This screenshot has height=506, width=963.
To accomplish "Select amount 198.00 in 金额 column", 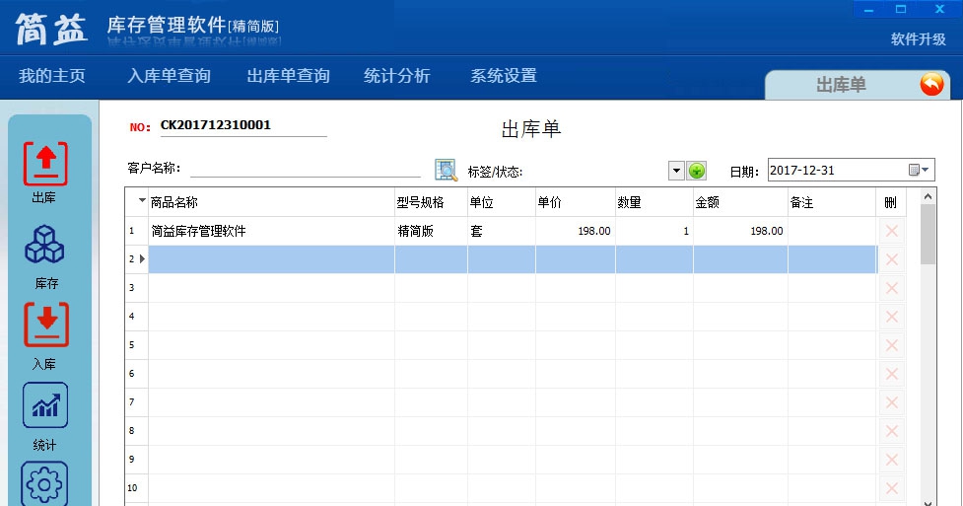I will coord(740,231).
